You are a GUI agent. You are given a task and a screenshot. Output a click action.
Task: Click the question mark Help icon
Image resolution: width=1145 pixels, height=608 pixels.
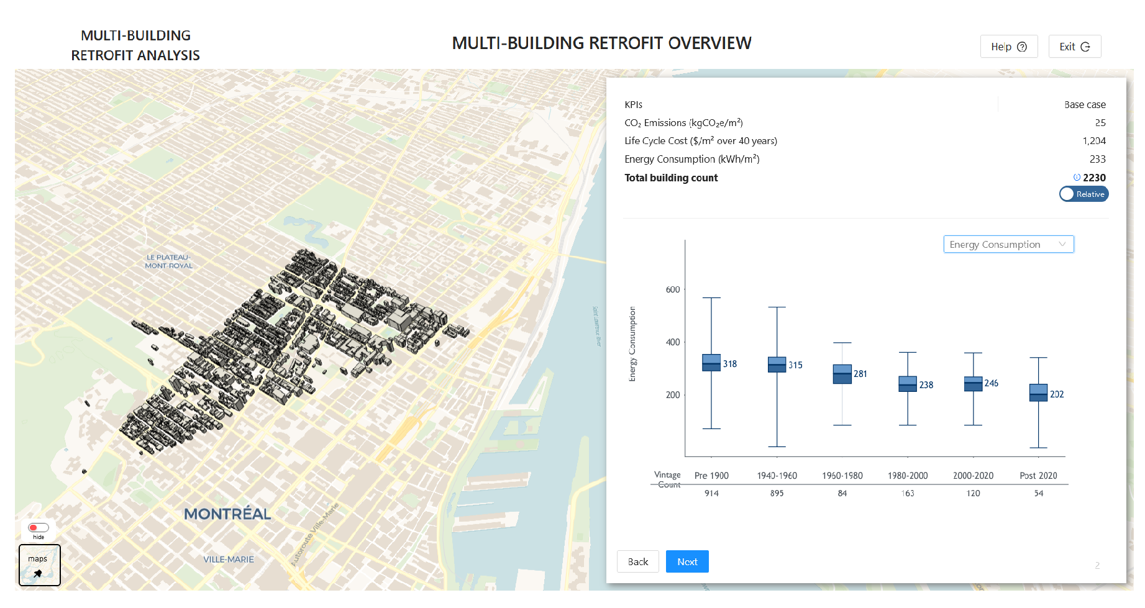[x=1022, y=47]
